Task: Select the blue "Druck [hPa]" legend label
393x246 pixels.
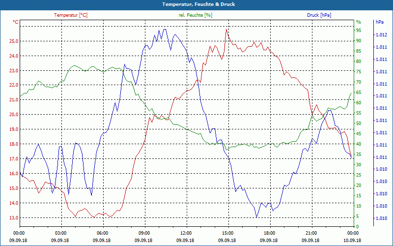Action: tap(319, 15)
